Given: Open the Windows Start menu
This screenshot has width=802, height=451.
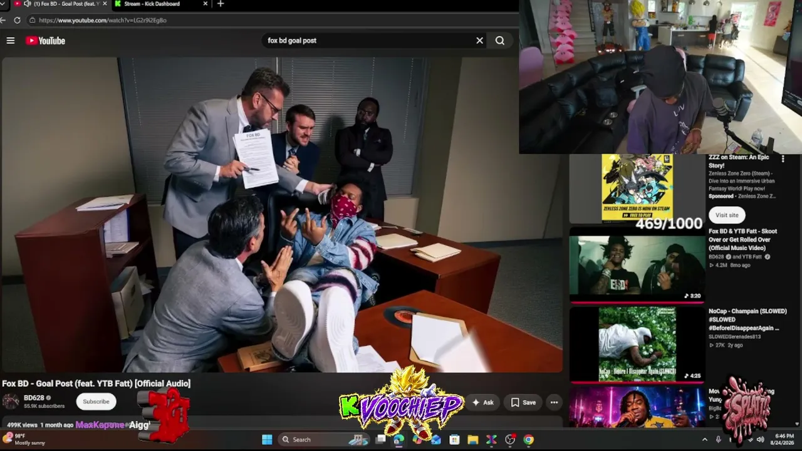Looking at the screenshot, I should coord(267,440).
